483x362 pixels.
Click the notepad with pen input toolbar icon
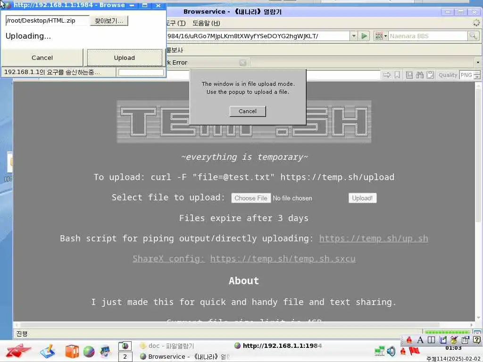click(442, 340)
